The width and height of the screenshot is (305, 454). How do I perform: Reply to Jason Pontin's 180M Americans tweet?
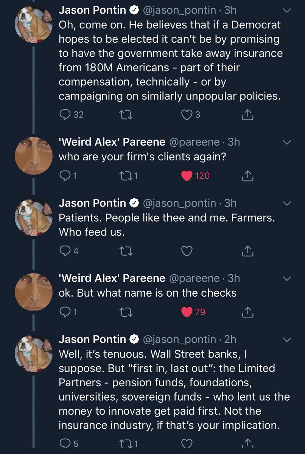coord(65,115)
